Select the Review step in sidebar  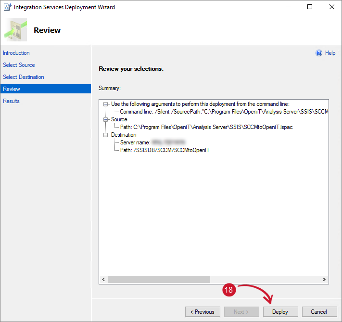[46, 89]
